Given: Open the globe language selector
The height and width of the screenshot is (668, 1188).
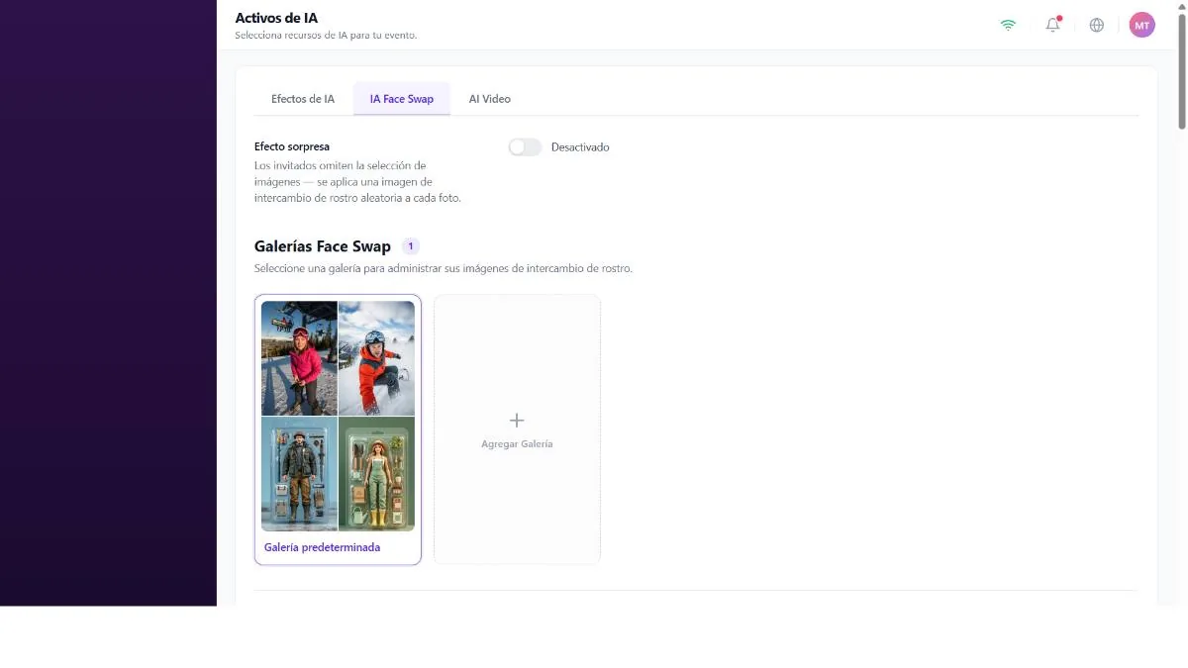Looking at the screenshot, I should pos(1097,25).
